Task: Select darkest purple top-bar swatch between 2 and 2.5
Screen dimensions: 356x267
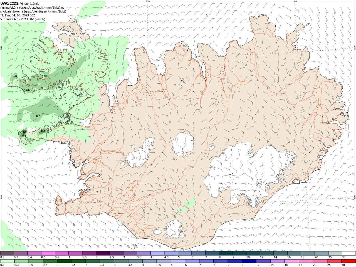Action: point(103,253)
